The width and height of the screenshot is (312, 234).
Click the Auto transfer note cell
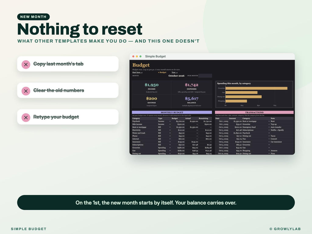coord(276,127)
